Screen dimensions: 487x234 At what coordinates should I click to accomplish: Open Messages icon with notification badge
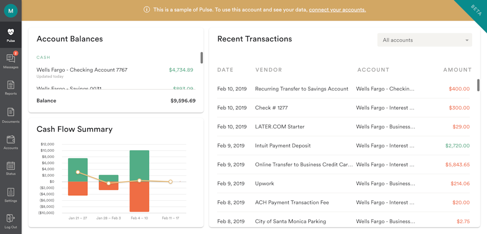pyautogui.click(x=11, y=59)
